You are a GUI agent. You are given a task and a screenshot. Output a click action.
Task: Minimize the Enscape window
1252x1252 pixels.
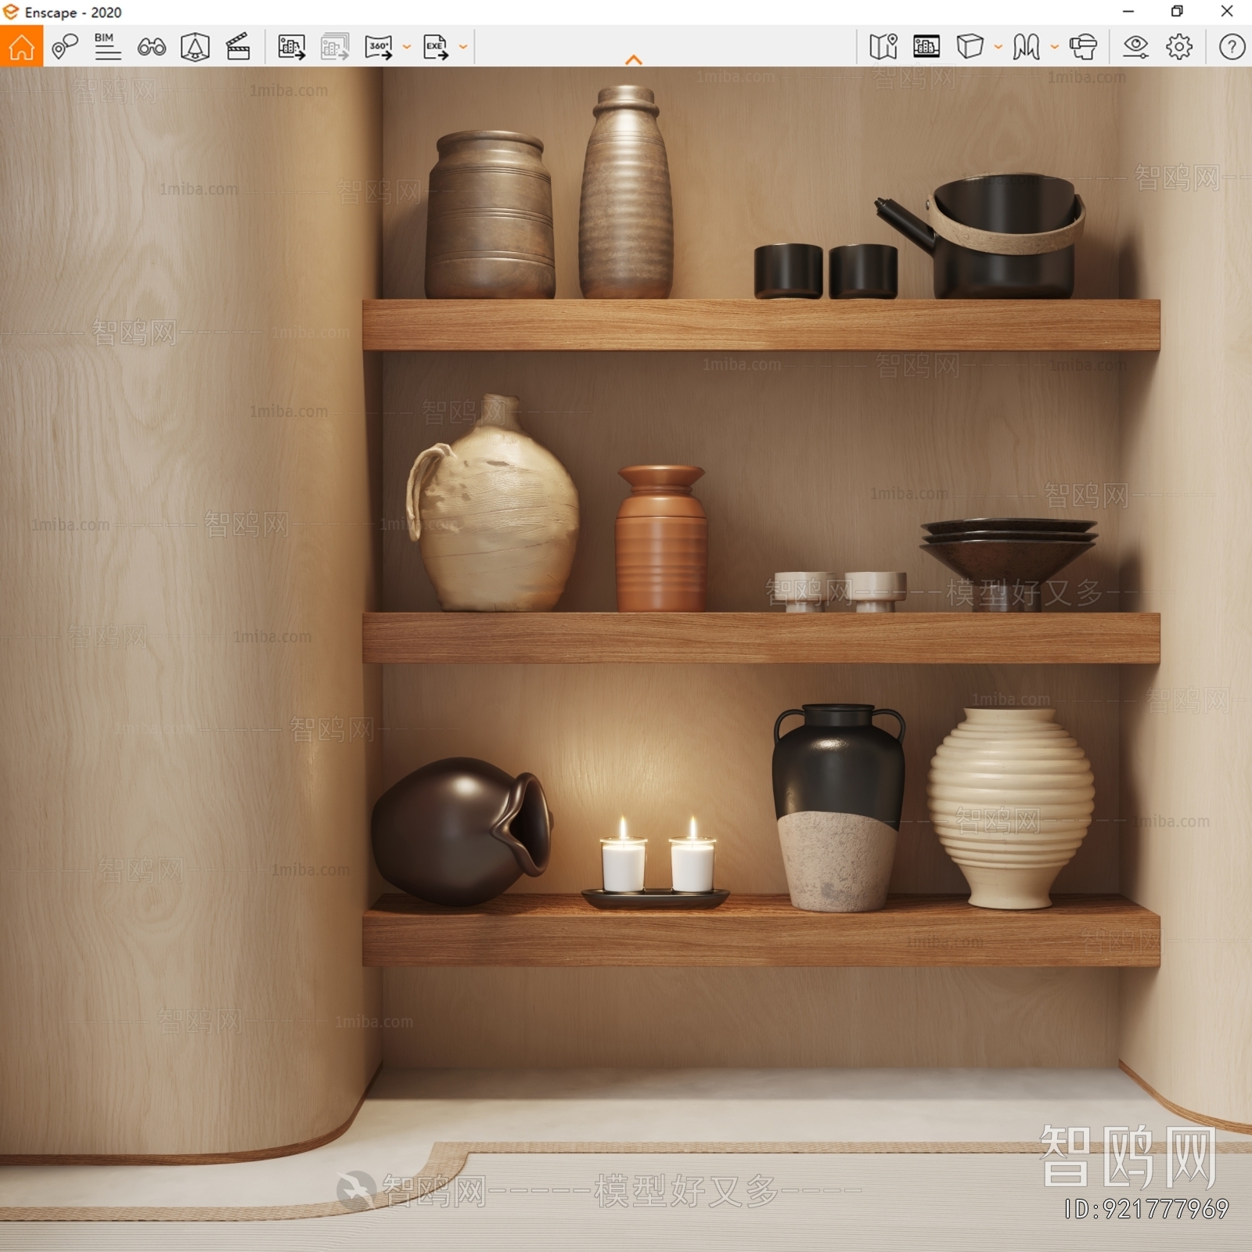(x=1128, y=12)
